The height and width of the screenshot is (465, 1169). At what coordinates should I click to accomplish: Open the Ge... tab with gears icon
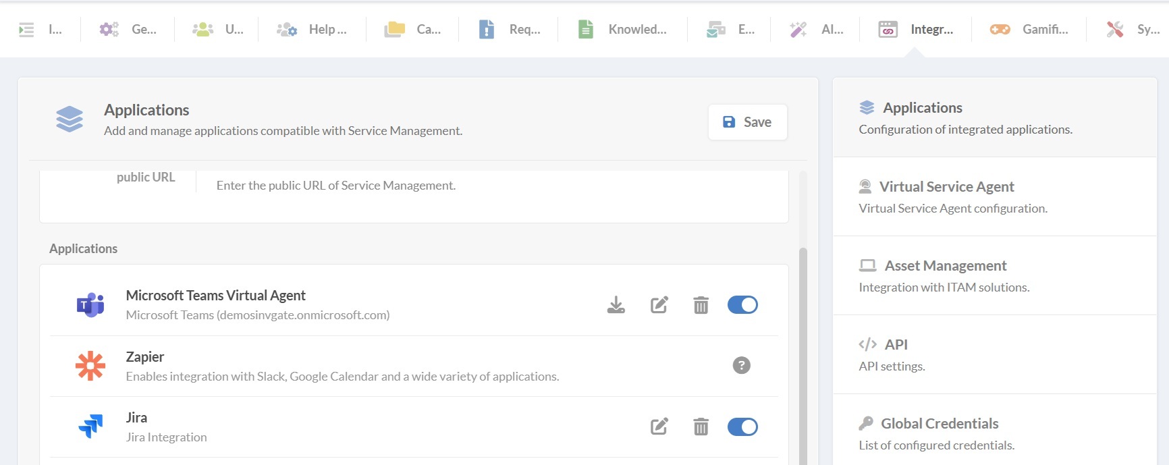128,30
